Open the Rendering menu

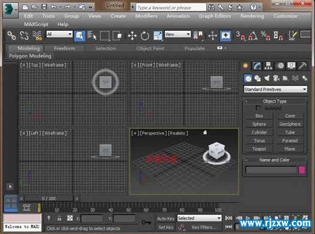tap(252, 16)
